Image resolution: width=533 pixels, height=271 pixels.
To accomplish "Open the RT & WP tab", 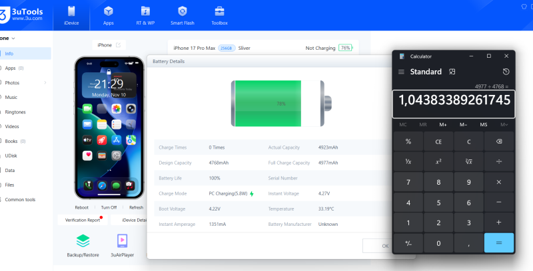I will 145,15.
